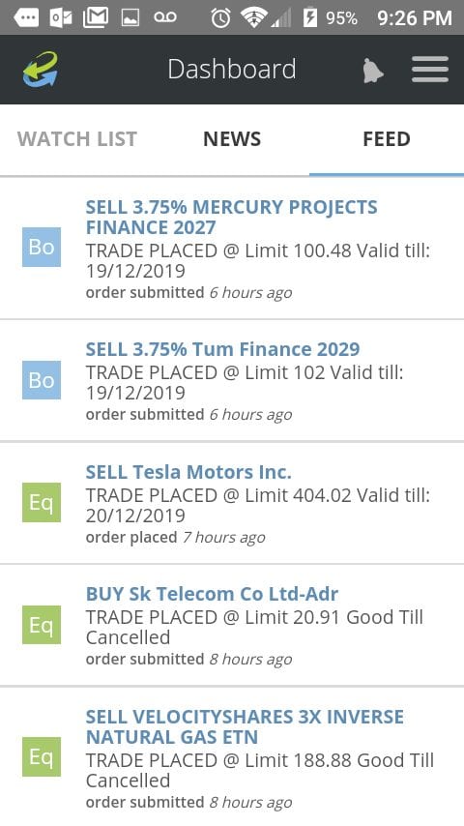Select the FEED tab

(387, 139)
